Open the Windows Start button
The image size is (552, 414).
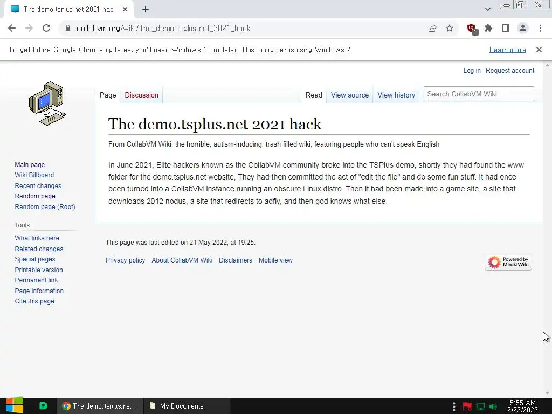[x=14, y=405]
